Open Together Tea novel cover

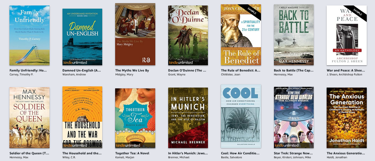pyautogui.click(x=135, y=118)
